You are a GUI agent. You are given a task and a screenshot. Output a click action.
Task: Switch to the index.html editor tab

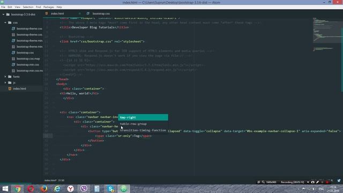coord(57,13)
